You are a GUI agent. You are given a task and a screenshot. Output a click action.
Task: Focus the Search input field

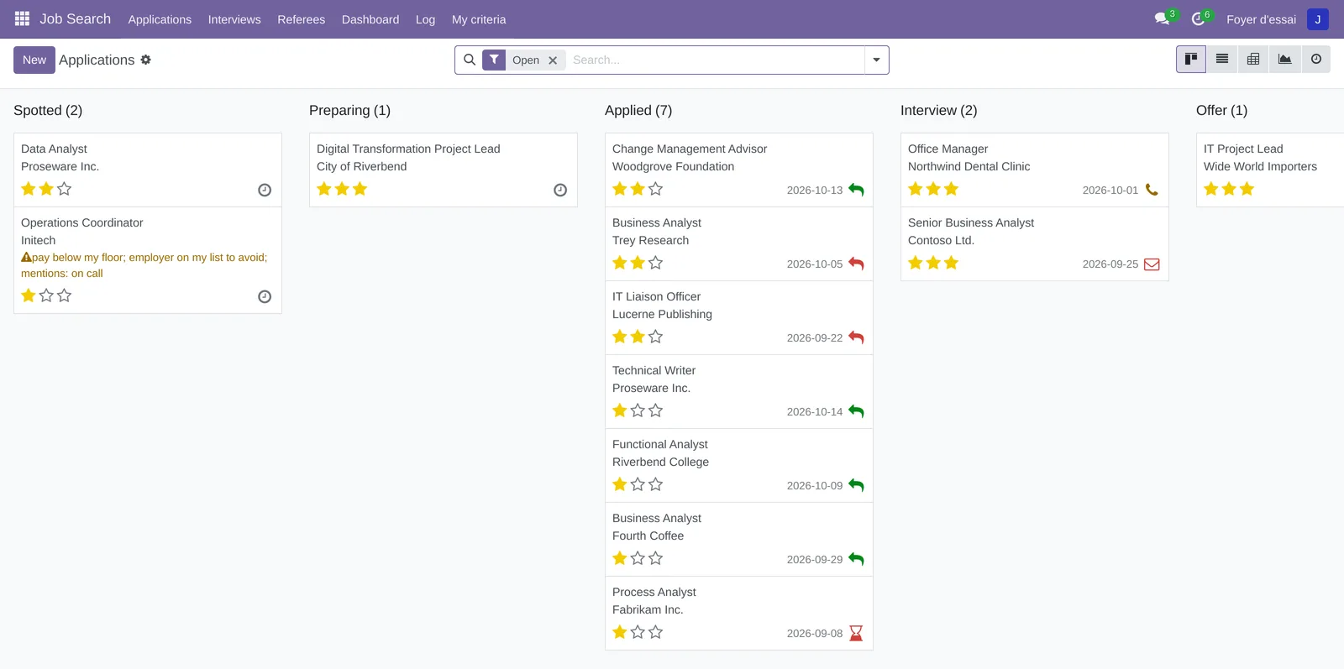click(x=716, y=60)
